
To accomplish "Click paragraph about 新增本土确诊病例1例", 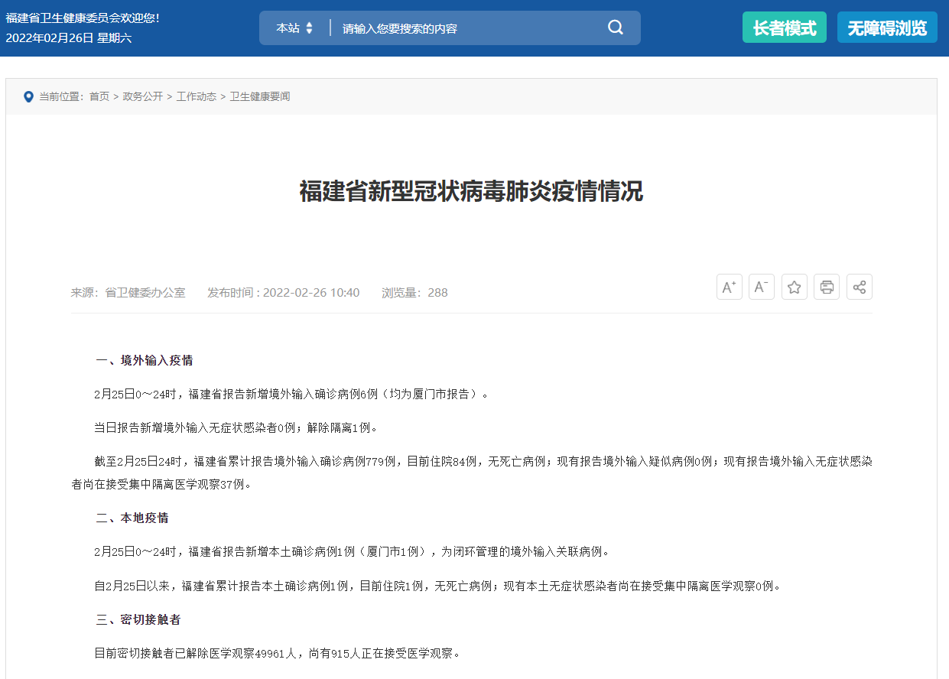I will tap(353, 551).
